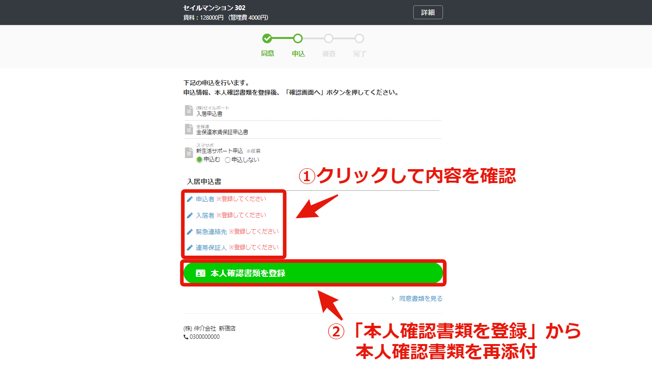Click the pencil icon next to 緊急連絡先

pos(190,232)
